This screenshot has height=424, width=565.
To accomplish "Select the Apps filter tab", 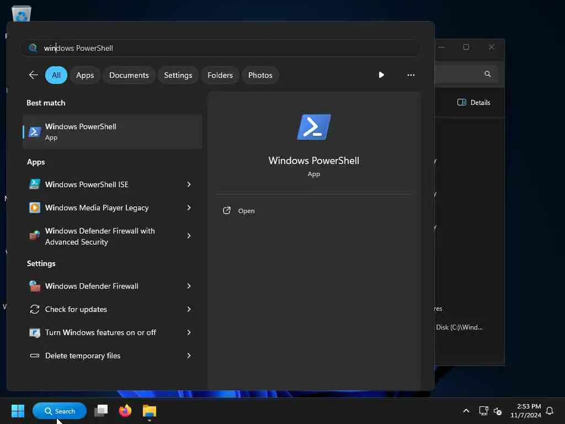I will 85,75.
